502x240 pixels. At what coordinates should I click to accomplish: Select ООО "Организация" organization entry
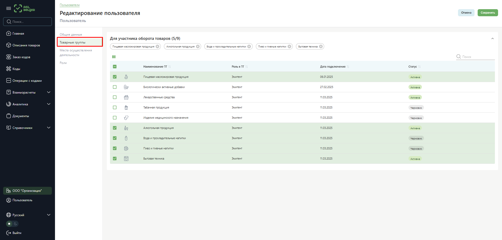point(27,191)
